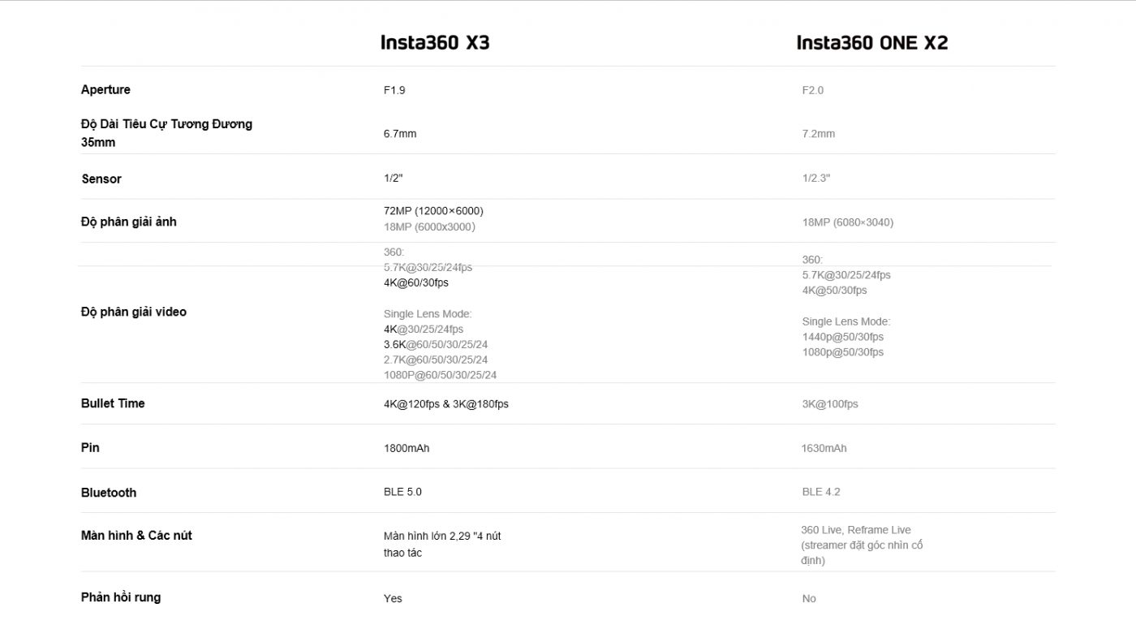Click the F2.0 aperture value
This screenshot has height=642, width=1136.
click(812, 90)
